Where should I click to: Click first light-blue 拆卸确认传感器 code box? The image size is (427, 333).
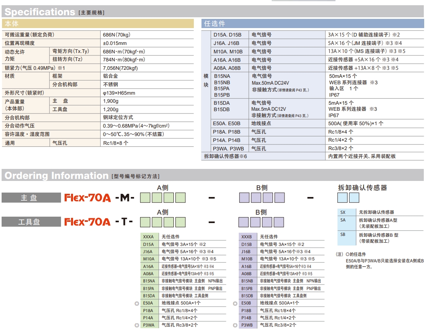[x=342, y=198]
